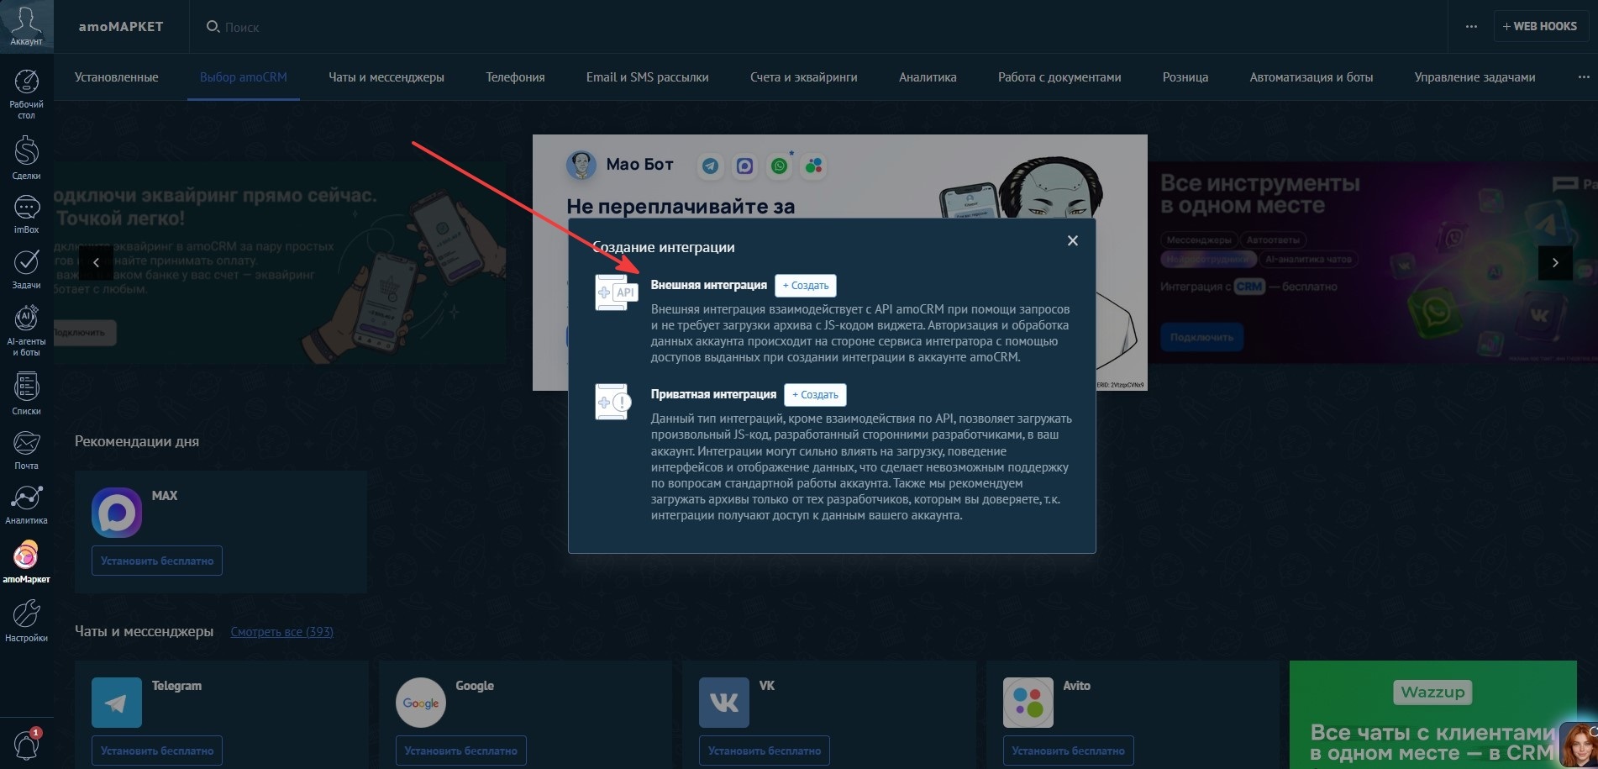Click the search magnifier icon
The image size is (1598, 769).
(213, 27)
